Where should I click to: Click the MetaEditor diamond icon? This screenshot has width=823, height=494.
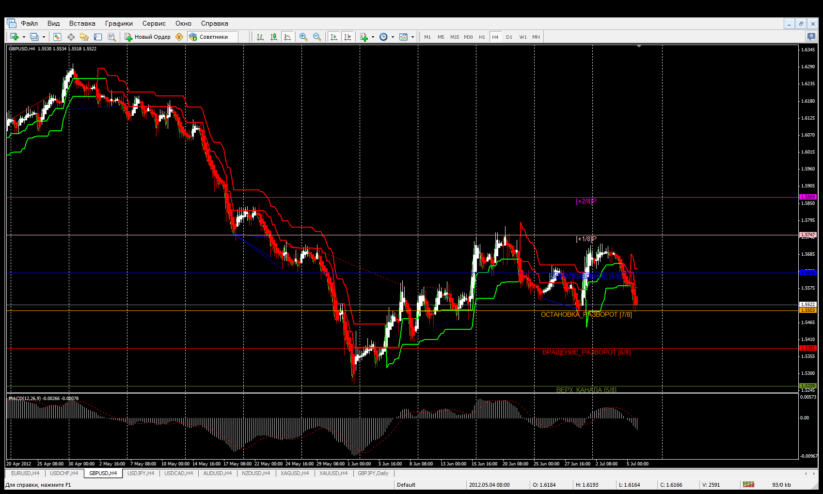179,37
